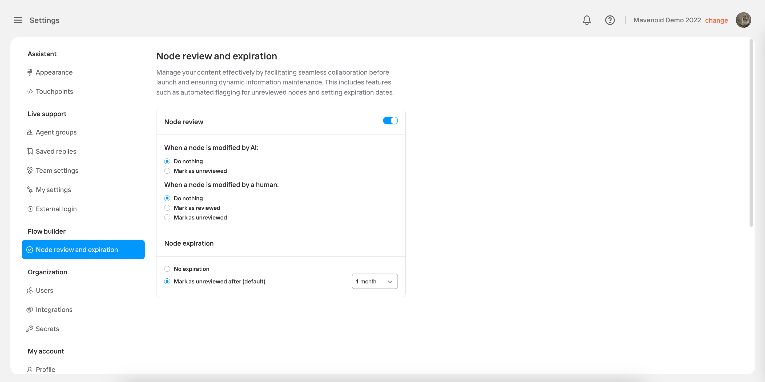Select Mark as unreviewed after (default)
The width and height of the screenshot is (765, 382).
pos(167,281)
